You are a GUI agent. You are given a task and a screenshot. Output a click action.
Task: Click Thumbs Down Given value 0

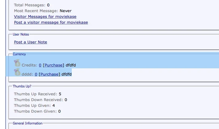(59, 111)
